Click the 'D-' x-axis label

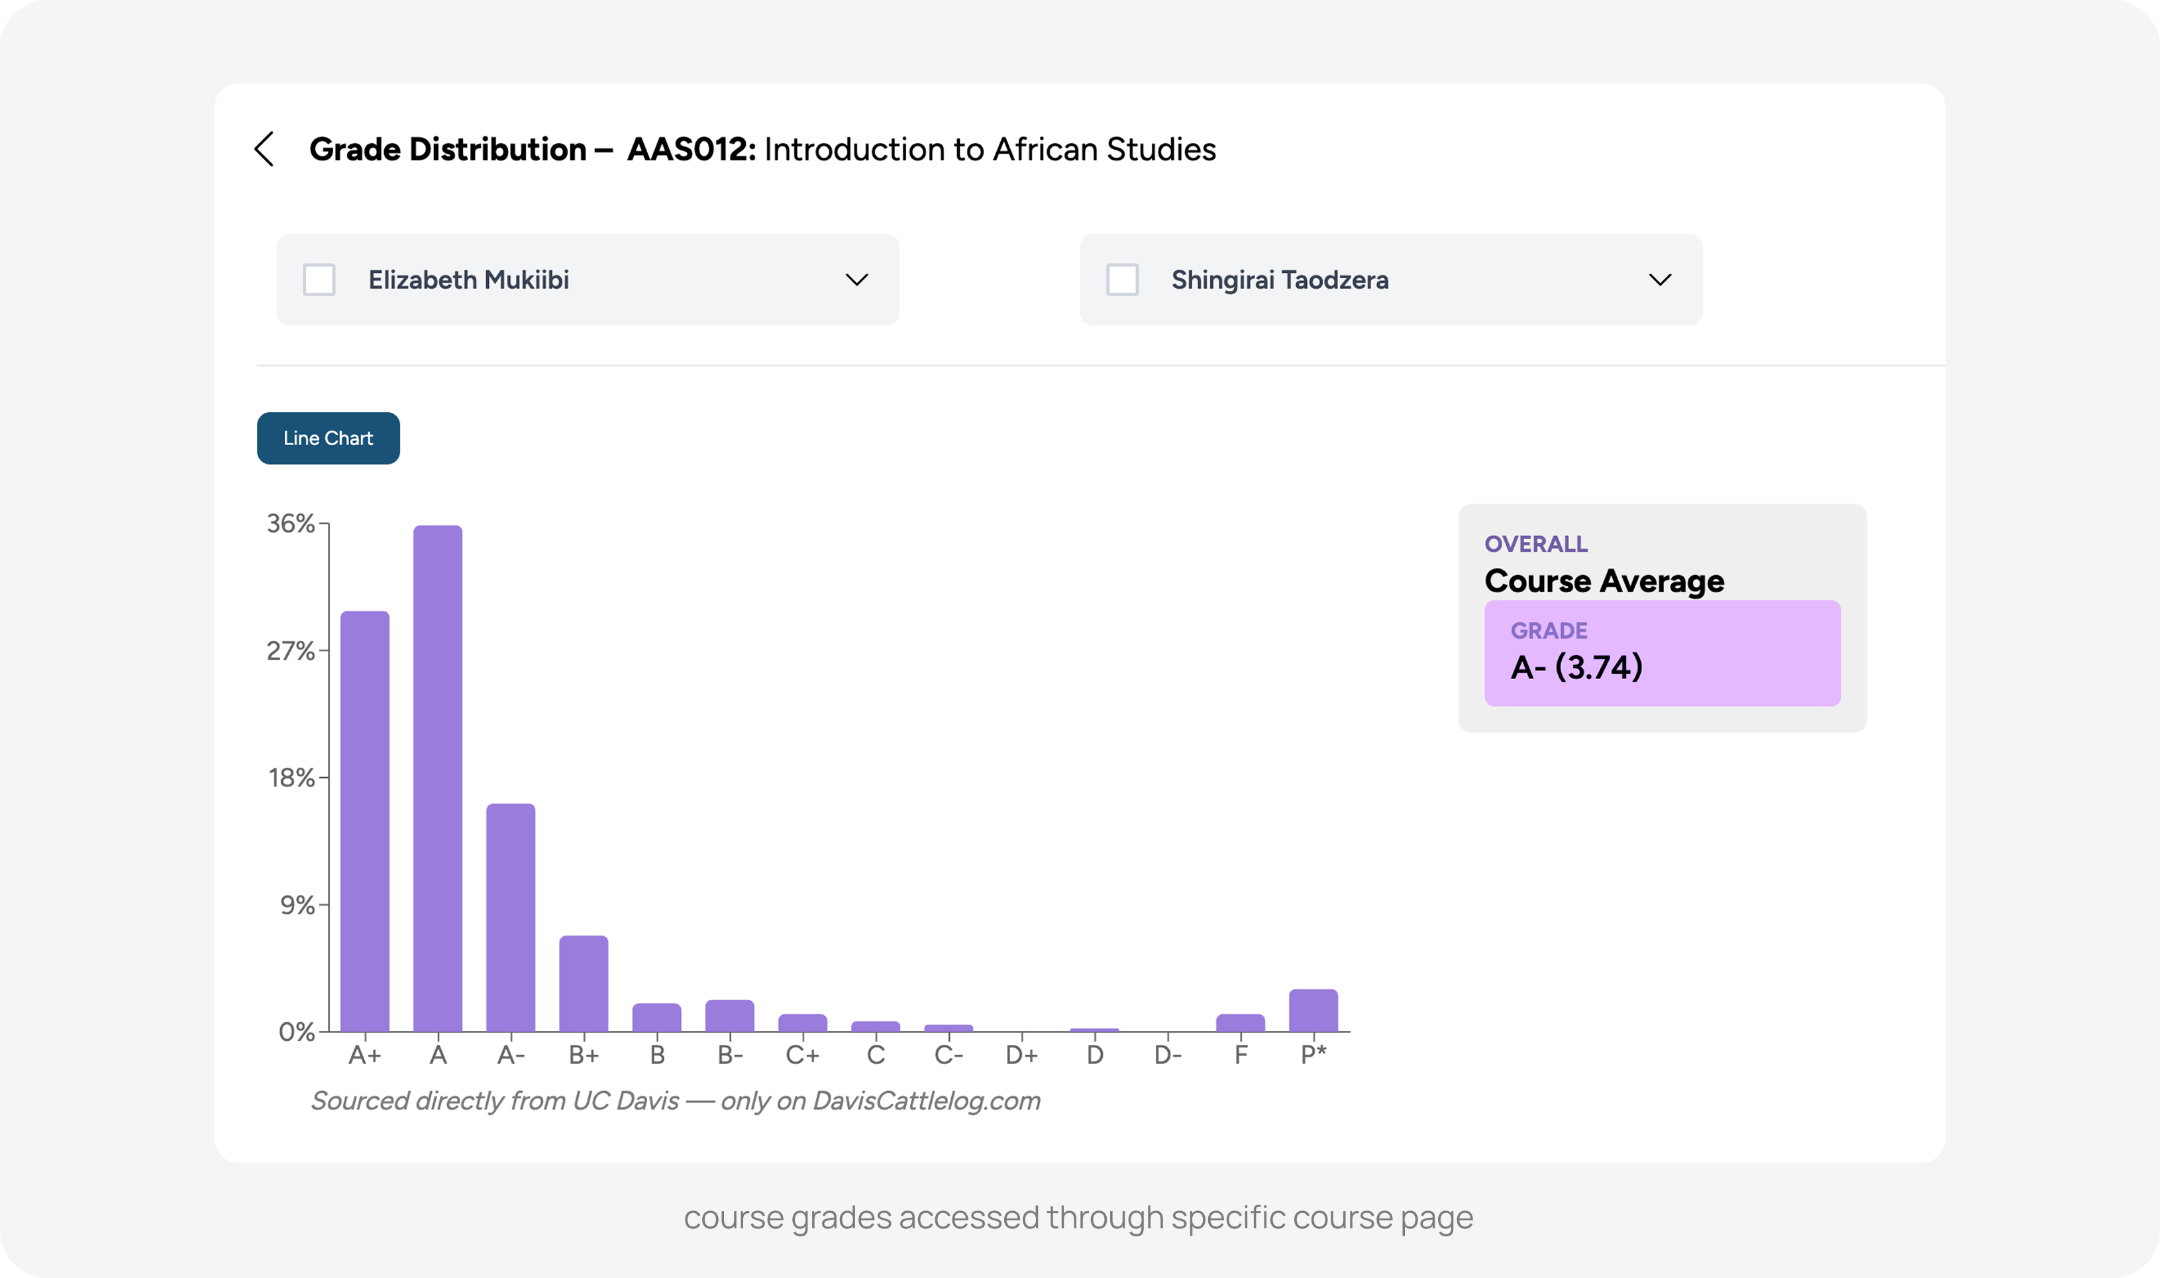[1168, 1055]
